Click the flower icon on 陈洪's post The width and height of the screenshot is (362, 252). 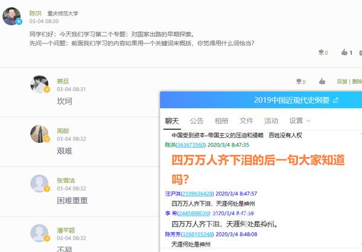click(x=320, y=52)
